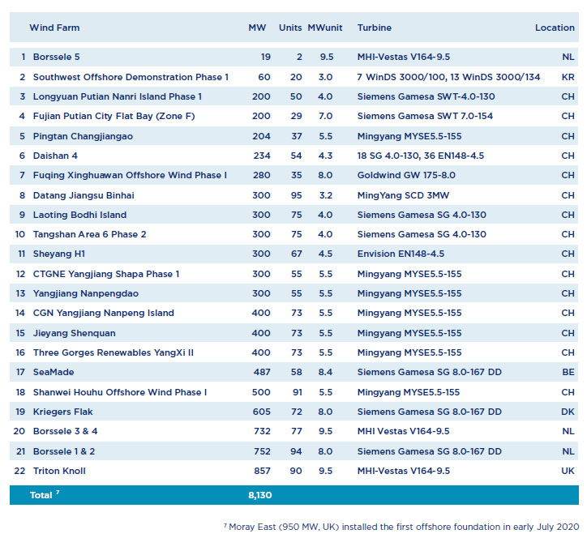This screenshot has width=587, height=538.
Task: Click the Location column header
Action: (x=555, y=28)
